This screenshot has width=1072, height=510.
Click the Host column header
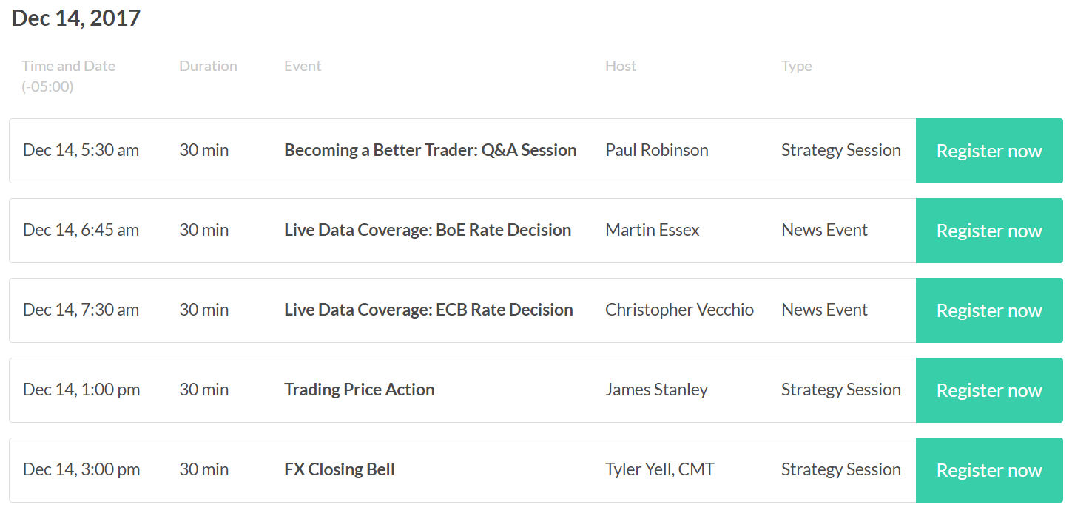(621, 66)
